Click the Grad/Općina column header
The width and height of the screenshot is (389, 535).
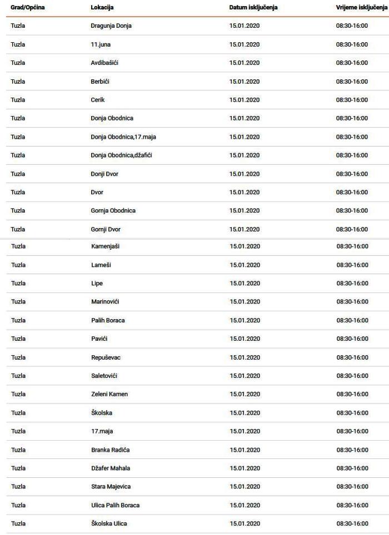pos(28,8)
